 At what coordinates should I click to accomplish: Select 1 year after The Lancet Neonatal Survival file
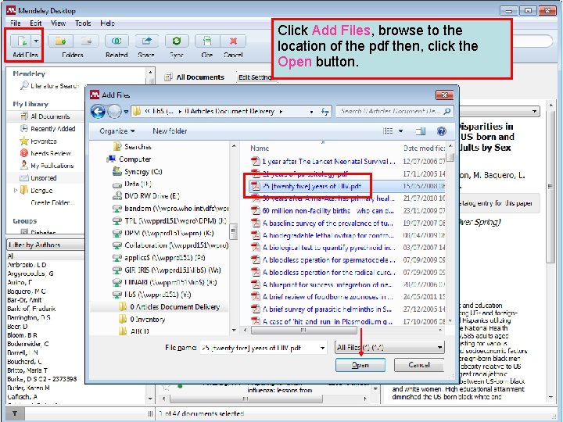[x=328, y=162]
